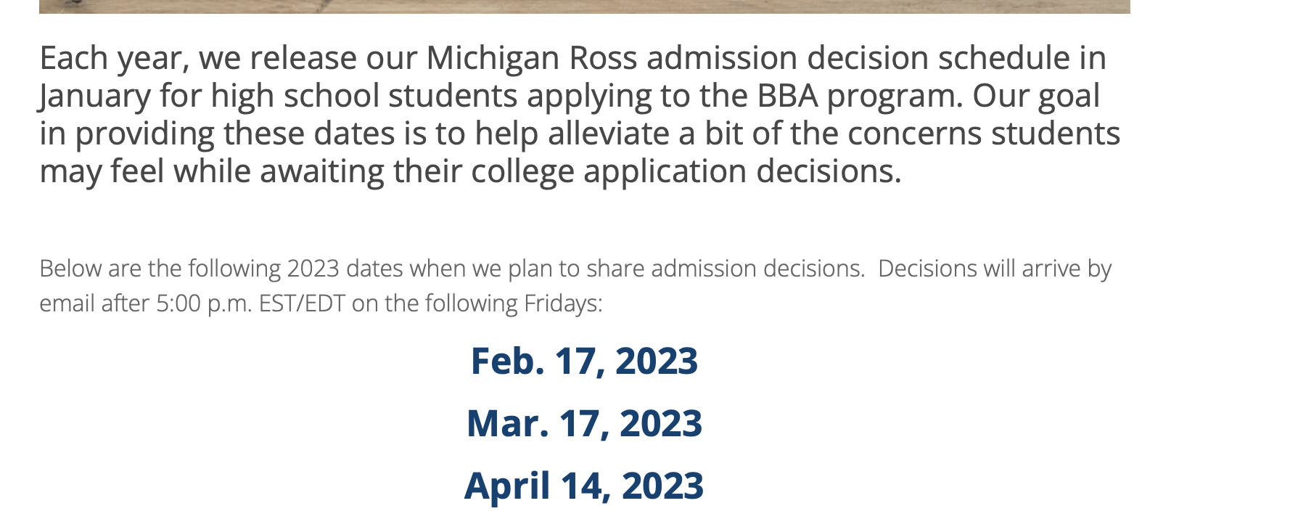Click the "2023 dates" phrase in the small paragraph
This screenshot has width=1290, height=527.
coord(345,269)
